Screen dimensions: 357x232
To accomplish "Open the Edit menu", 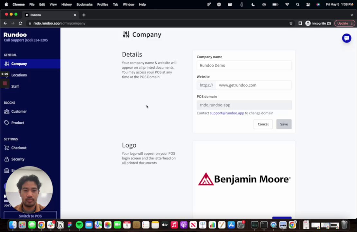I will (42, 4).
